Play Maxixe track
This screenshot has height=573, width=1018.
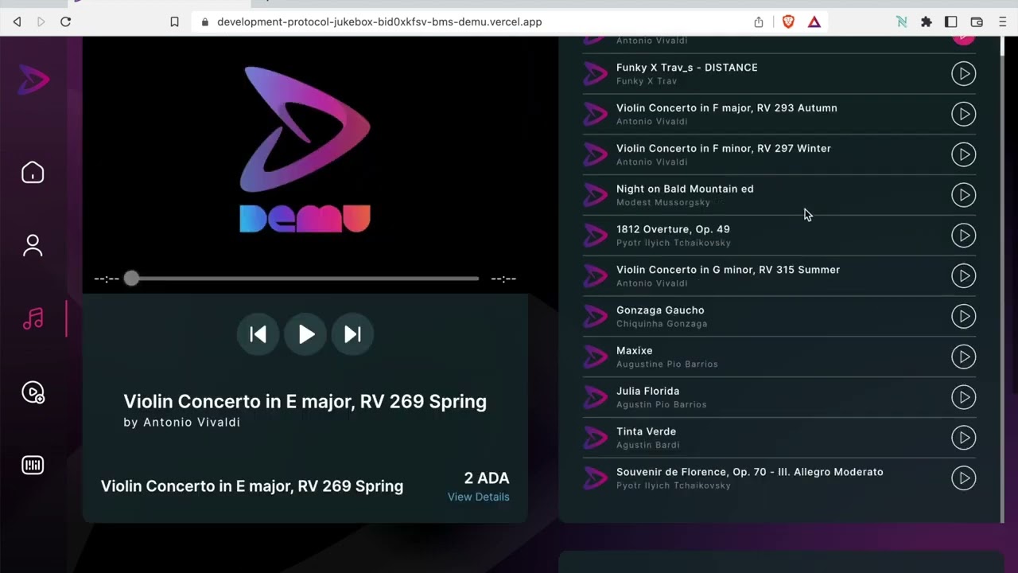963,357
